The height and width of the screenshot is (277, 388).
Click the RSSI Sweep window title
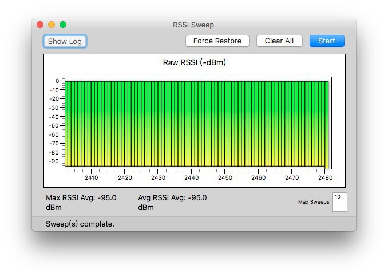click(193, 25)
